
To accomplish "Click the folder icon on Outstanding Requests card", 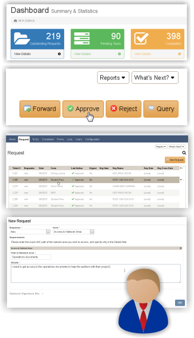I will click(22, 38).
